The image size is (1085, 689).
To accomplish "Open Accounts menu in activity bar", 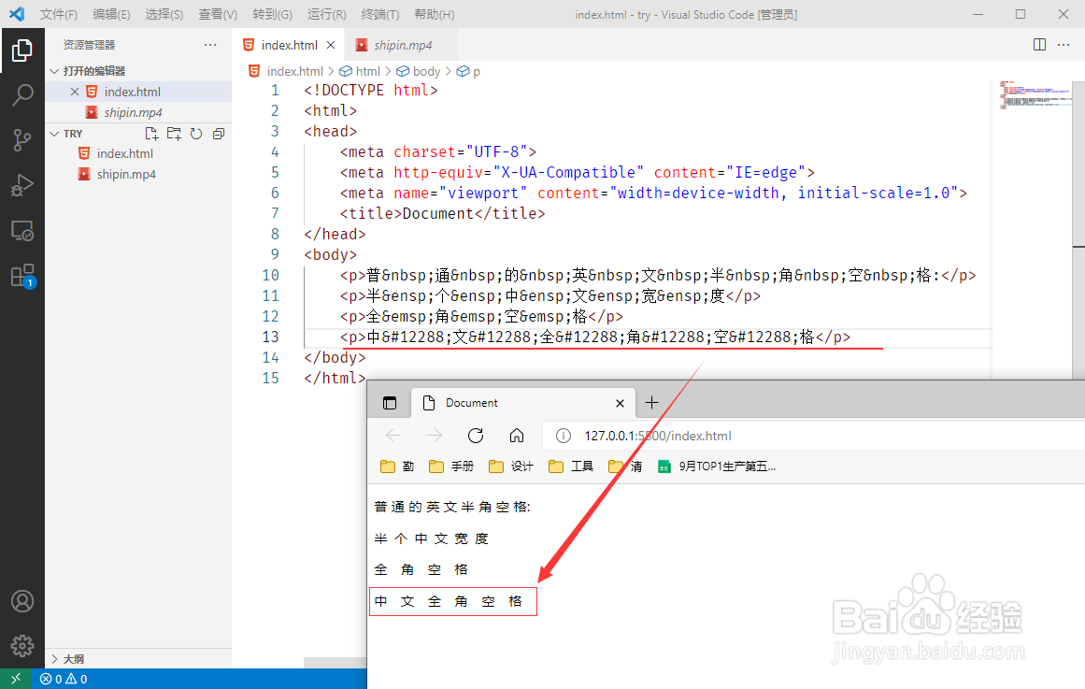I will [x=22, y=601].
